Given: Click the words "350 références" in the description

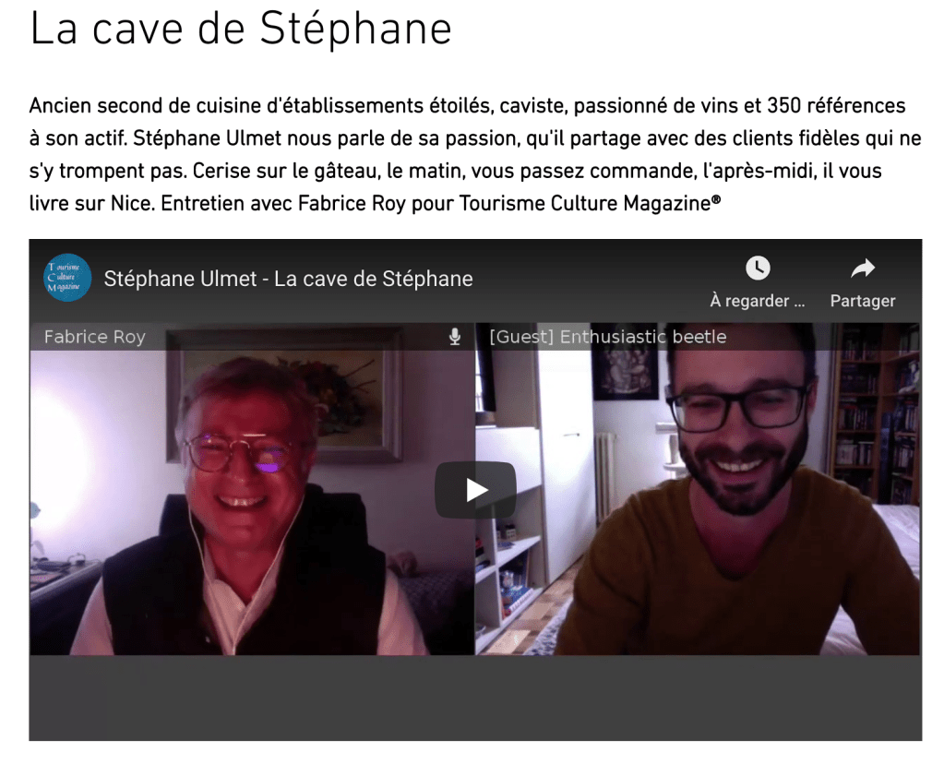Looking at the screenshot, I should pos(836,106).
